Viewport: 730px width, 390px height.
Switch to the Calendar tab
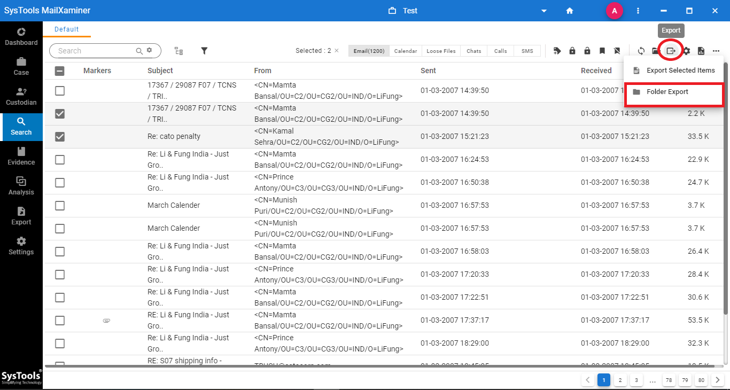pyautogui.click(x=406, y=51)
